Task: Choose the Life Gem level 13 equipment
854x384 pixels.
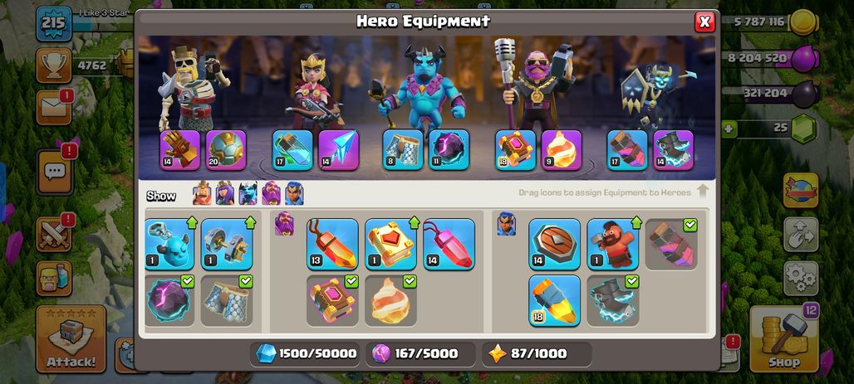Action: 332,245
